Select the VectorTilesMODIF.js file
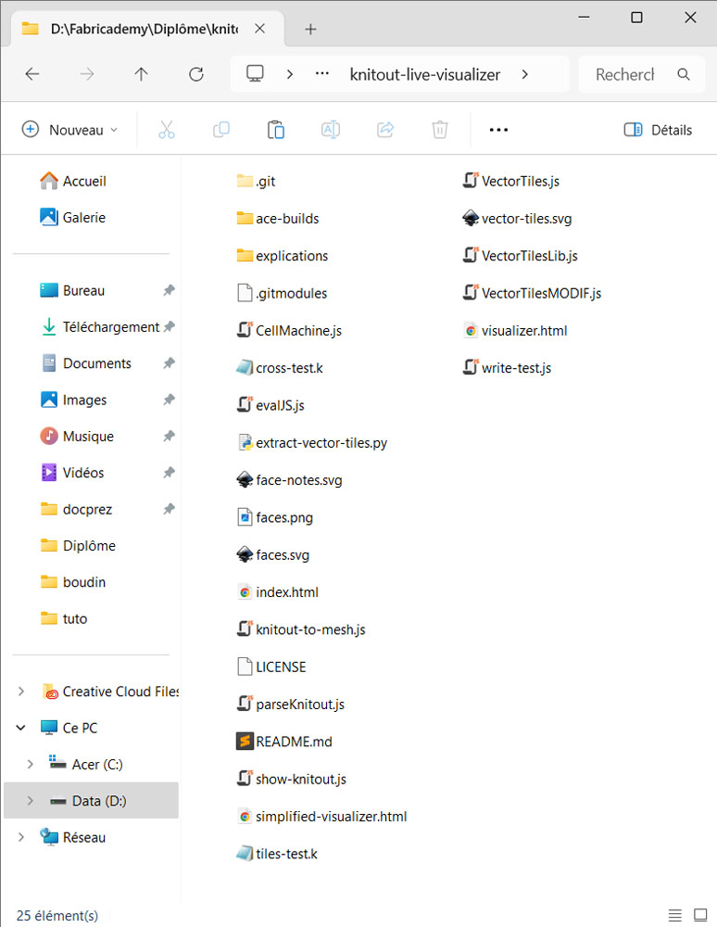 pos(532,293)
